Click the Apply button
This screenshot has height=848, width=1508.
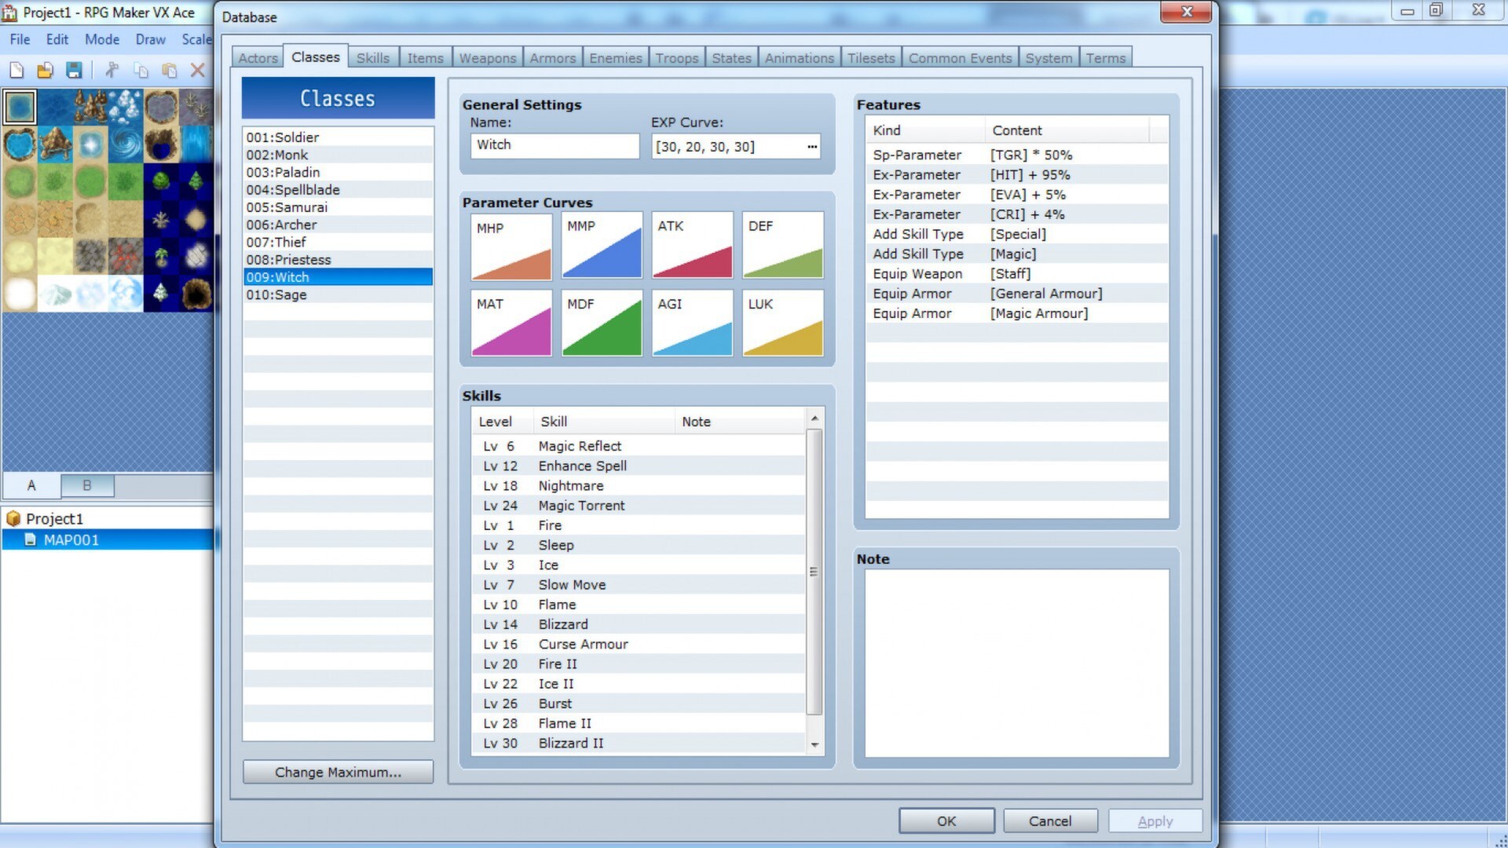(1156, 820)
